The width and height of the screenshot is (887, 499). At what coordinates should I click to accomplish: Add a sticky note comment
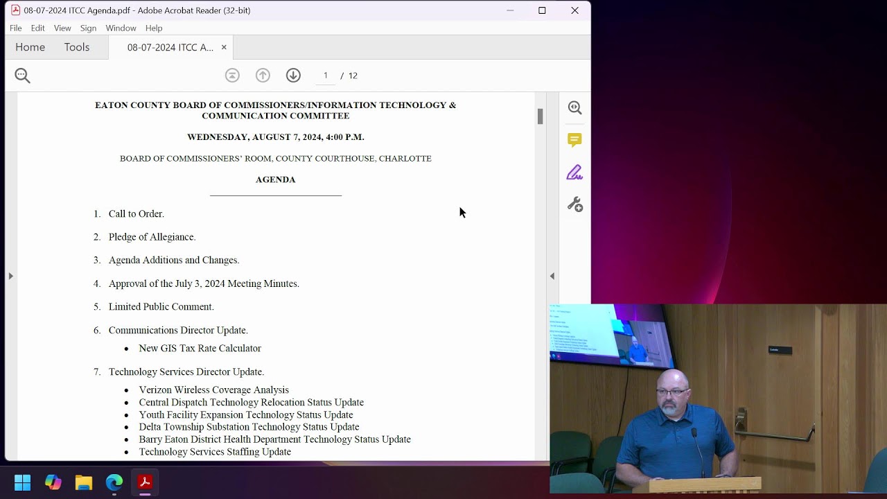[574, 140]
